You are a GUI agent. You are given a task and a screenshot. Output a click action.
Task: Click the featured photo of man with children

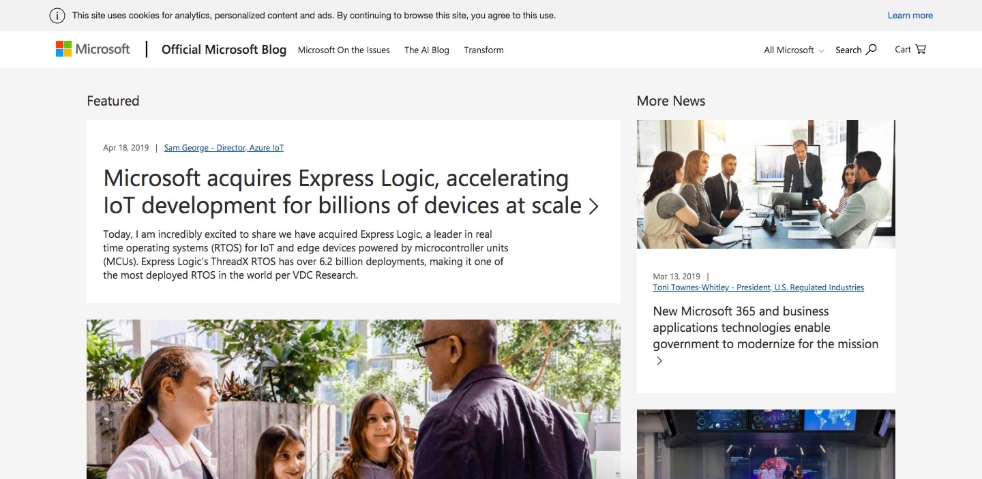pos(353,399)
